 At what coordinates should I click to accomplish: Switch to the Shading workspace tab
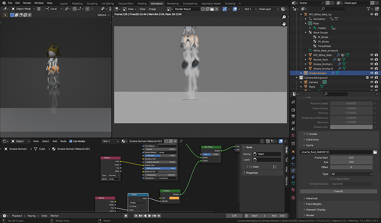point(142,3)
